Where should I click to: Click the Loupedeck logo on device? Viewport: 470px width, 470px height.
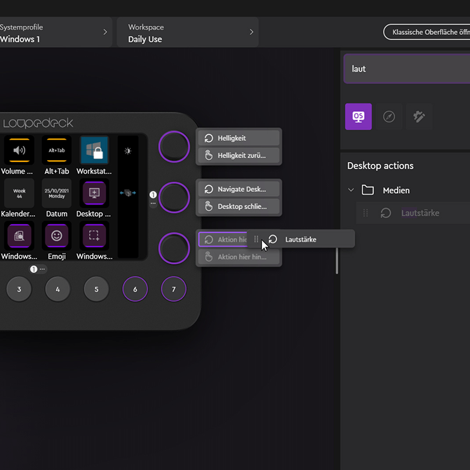(38, 123)
